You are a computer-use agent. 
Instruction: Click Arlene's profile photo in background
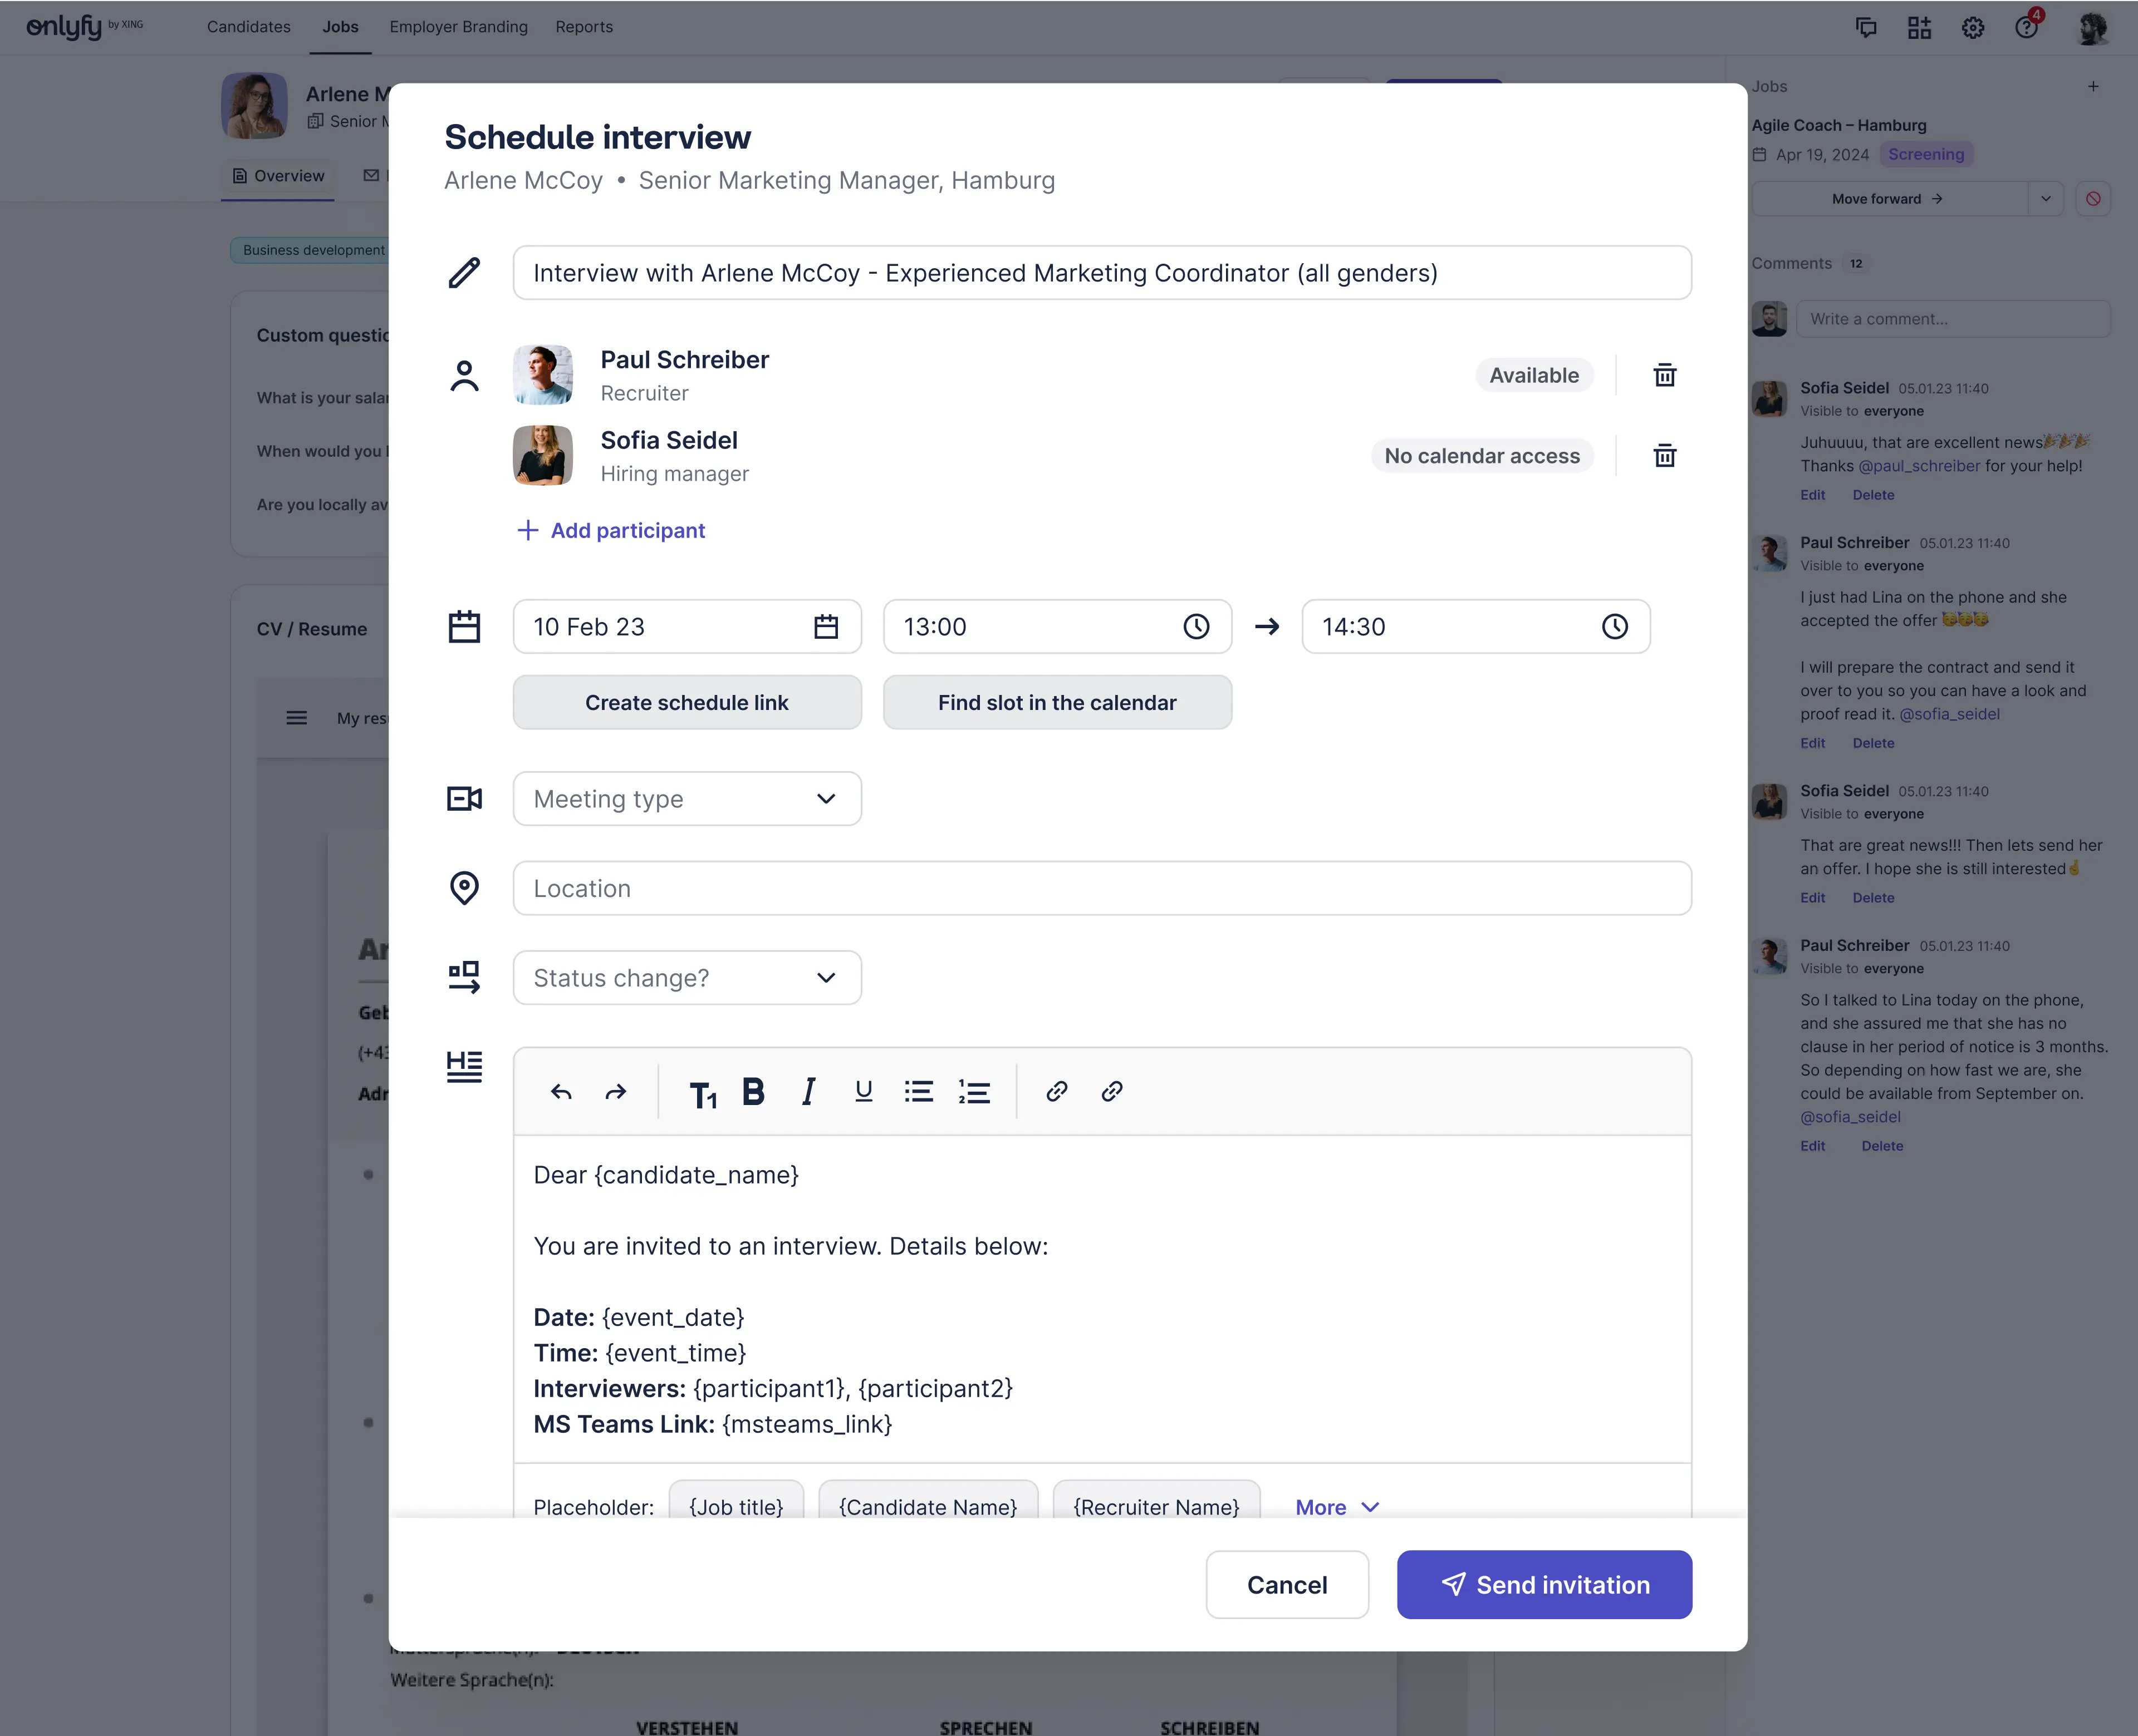254,105
